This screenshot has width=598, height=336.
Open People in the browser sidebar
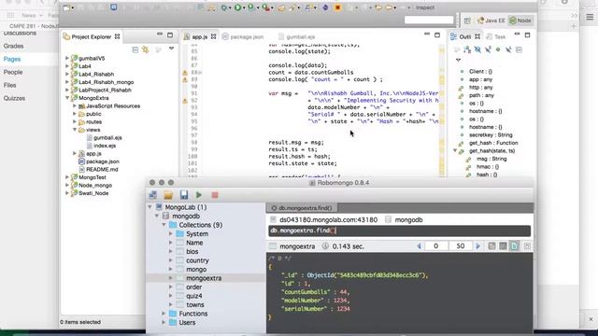(x=13, y=72)
